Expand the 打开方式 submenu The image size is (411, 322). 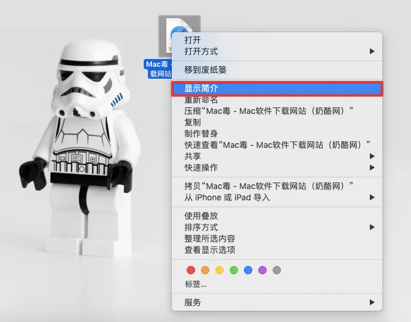coord(277,51)
